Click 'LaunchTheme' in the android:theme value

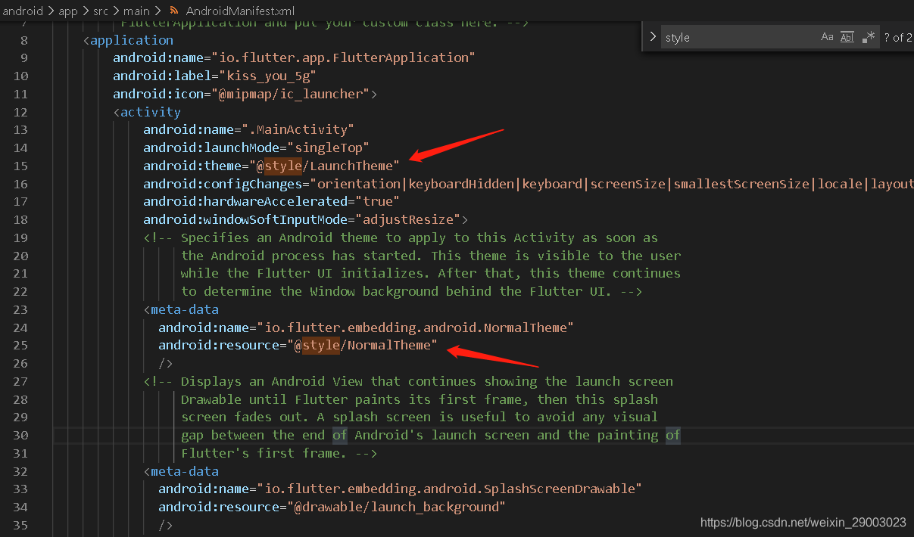(351, 166)
